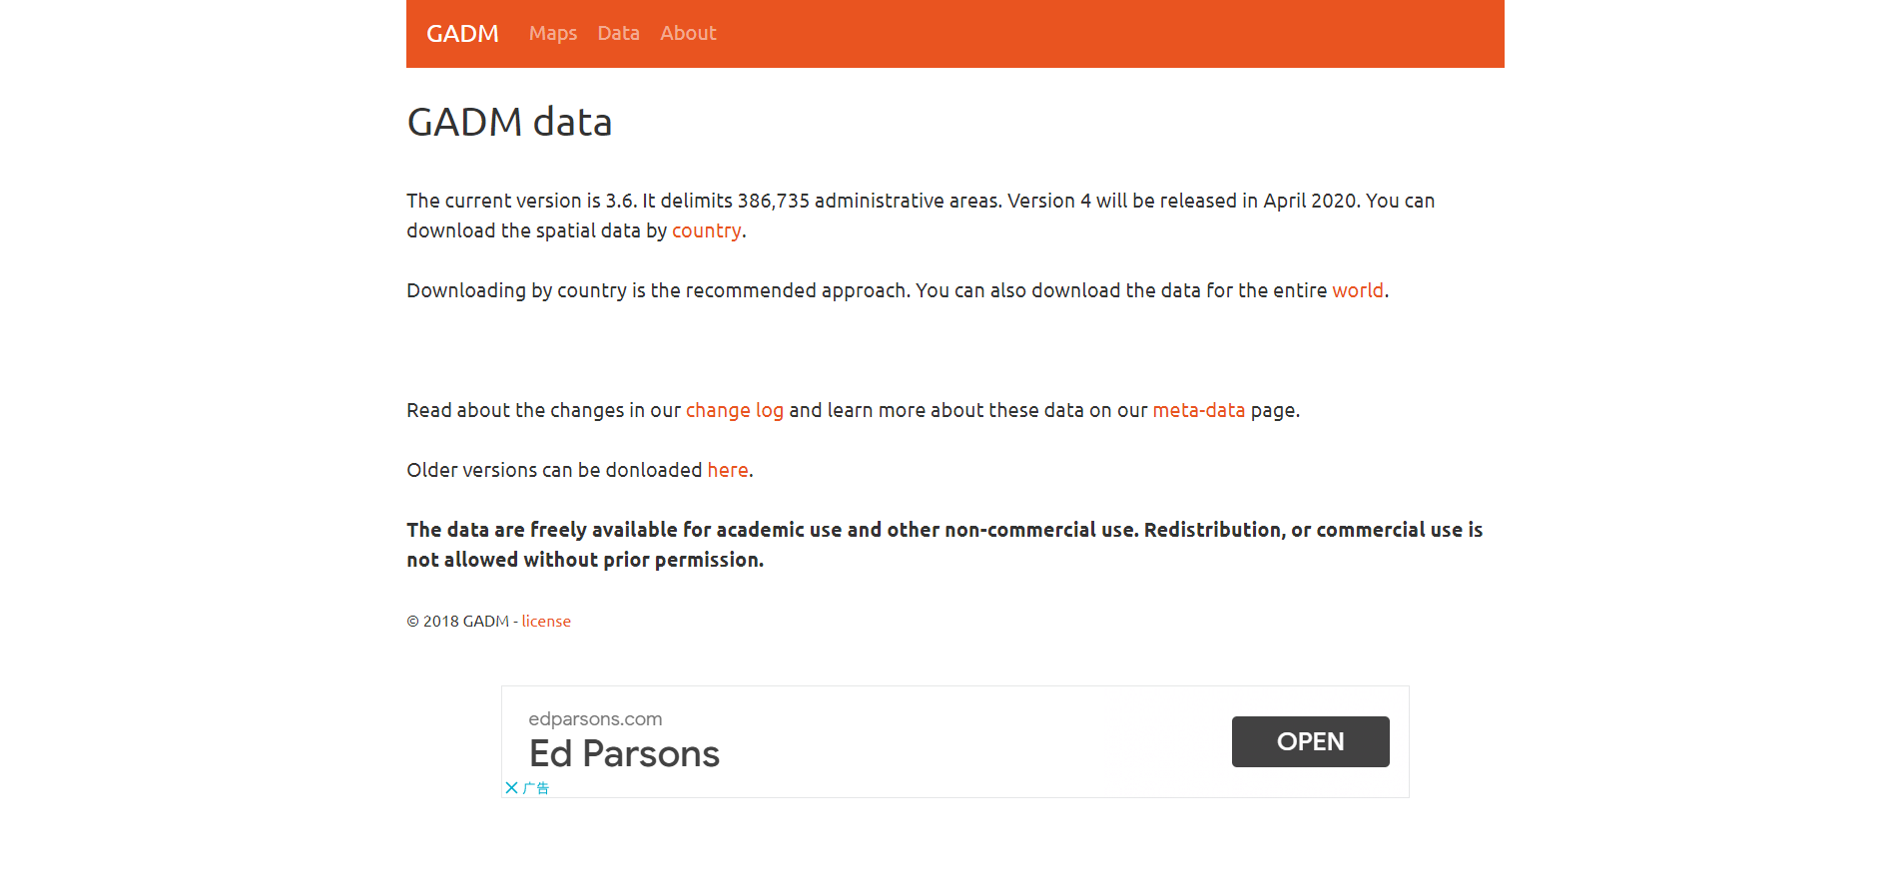Follow the 'country' download link
The width and height of the screenshot is (1877, 878).
pos(706,231)
